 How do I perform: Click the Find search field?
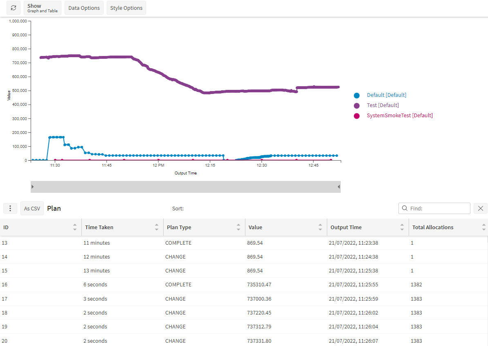(x=434, y=208)
